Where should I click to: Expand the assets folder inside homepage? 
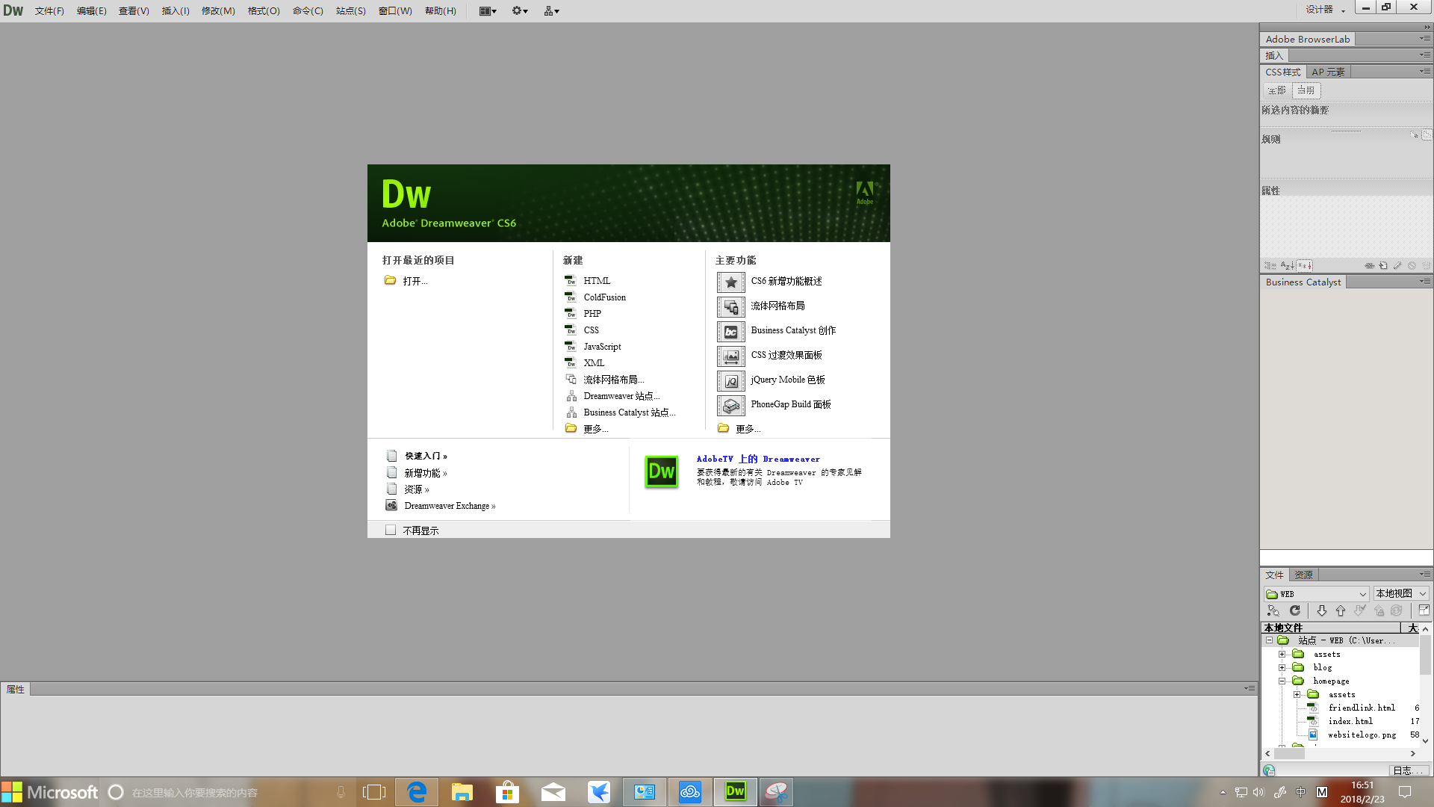pos(1297,694)
